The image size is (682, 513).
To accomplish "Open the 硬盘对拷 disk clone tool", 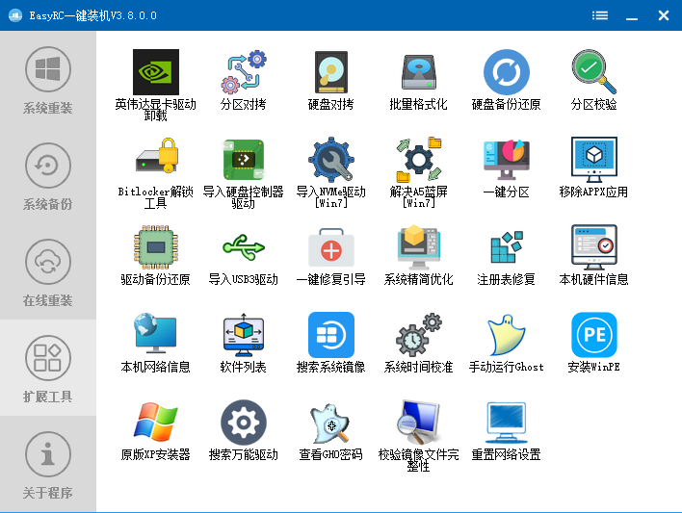I will click(x=331, y=80).
